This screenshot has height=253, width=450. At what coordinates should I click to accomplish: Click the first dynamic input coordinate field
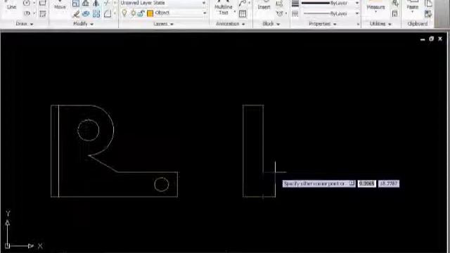[367, 183]
